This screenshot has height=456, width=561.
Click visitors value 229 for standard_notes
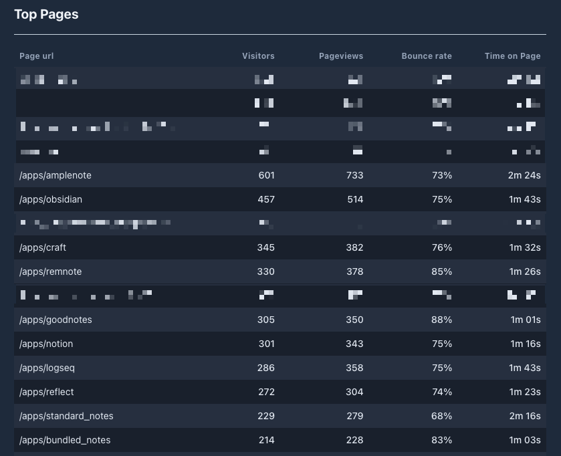tap(266, 416)
